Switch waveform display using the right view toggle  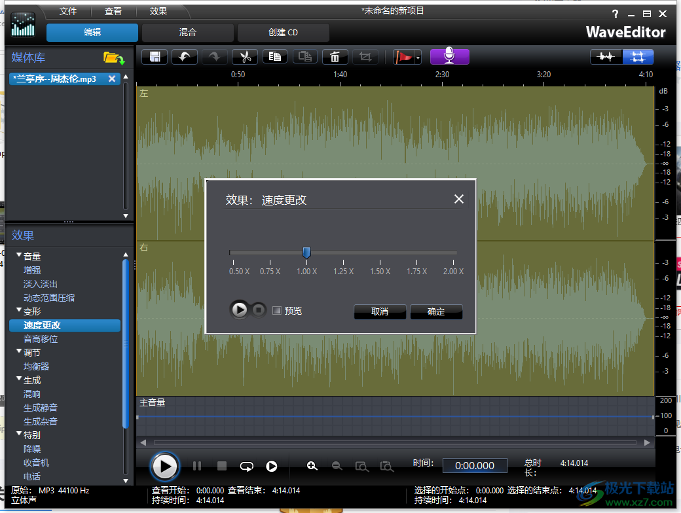638,57
